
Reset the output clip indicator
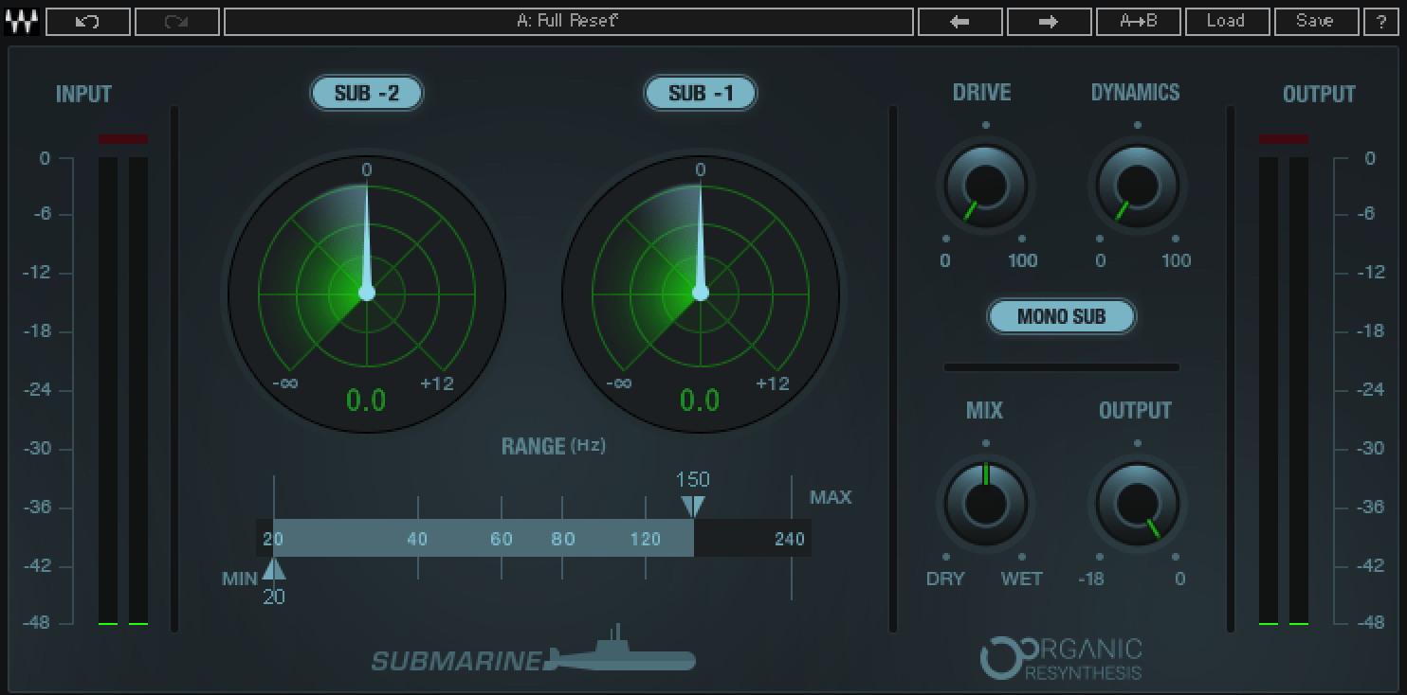(x=1284, y=139)
